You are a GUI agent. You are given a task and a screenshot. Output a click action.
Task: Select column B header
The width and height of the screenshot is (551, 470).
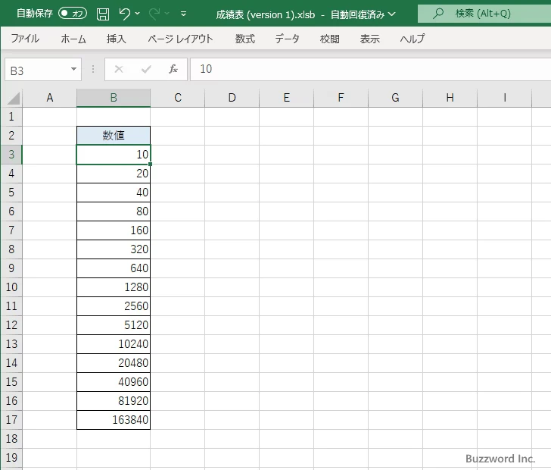[114, 98]
